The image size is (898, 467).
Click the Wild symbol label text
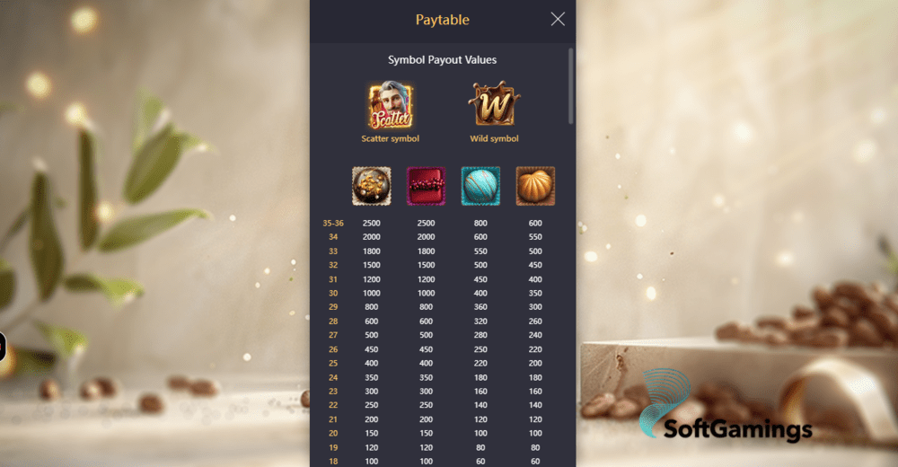click(494, 138)
